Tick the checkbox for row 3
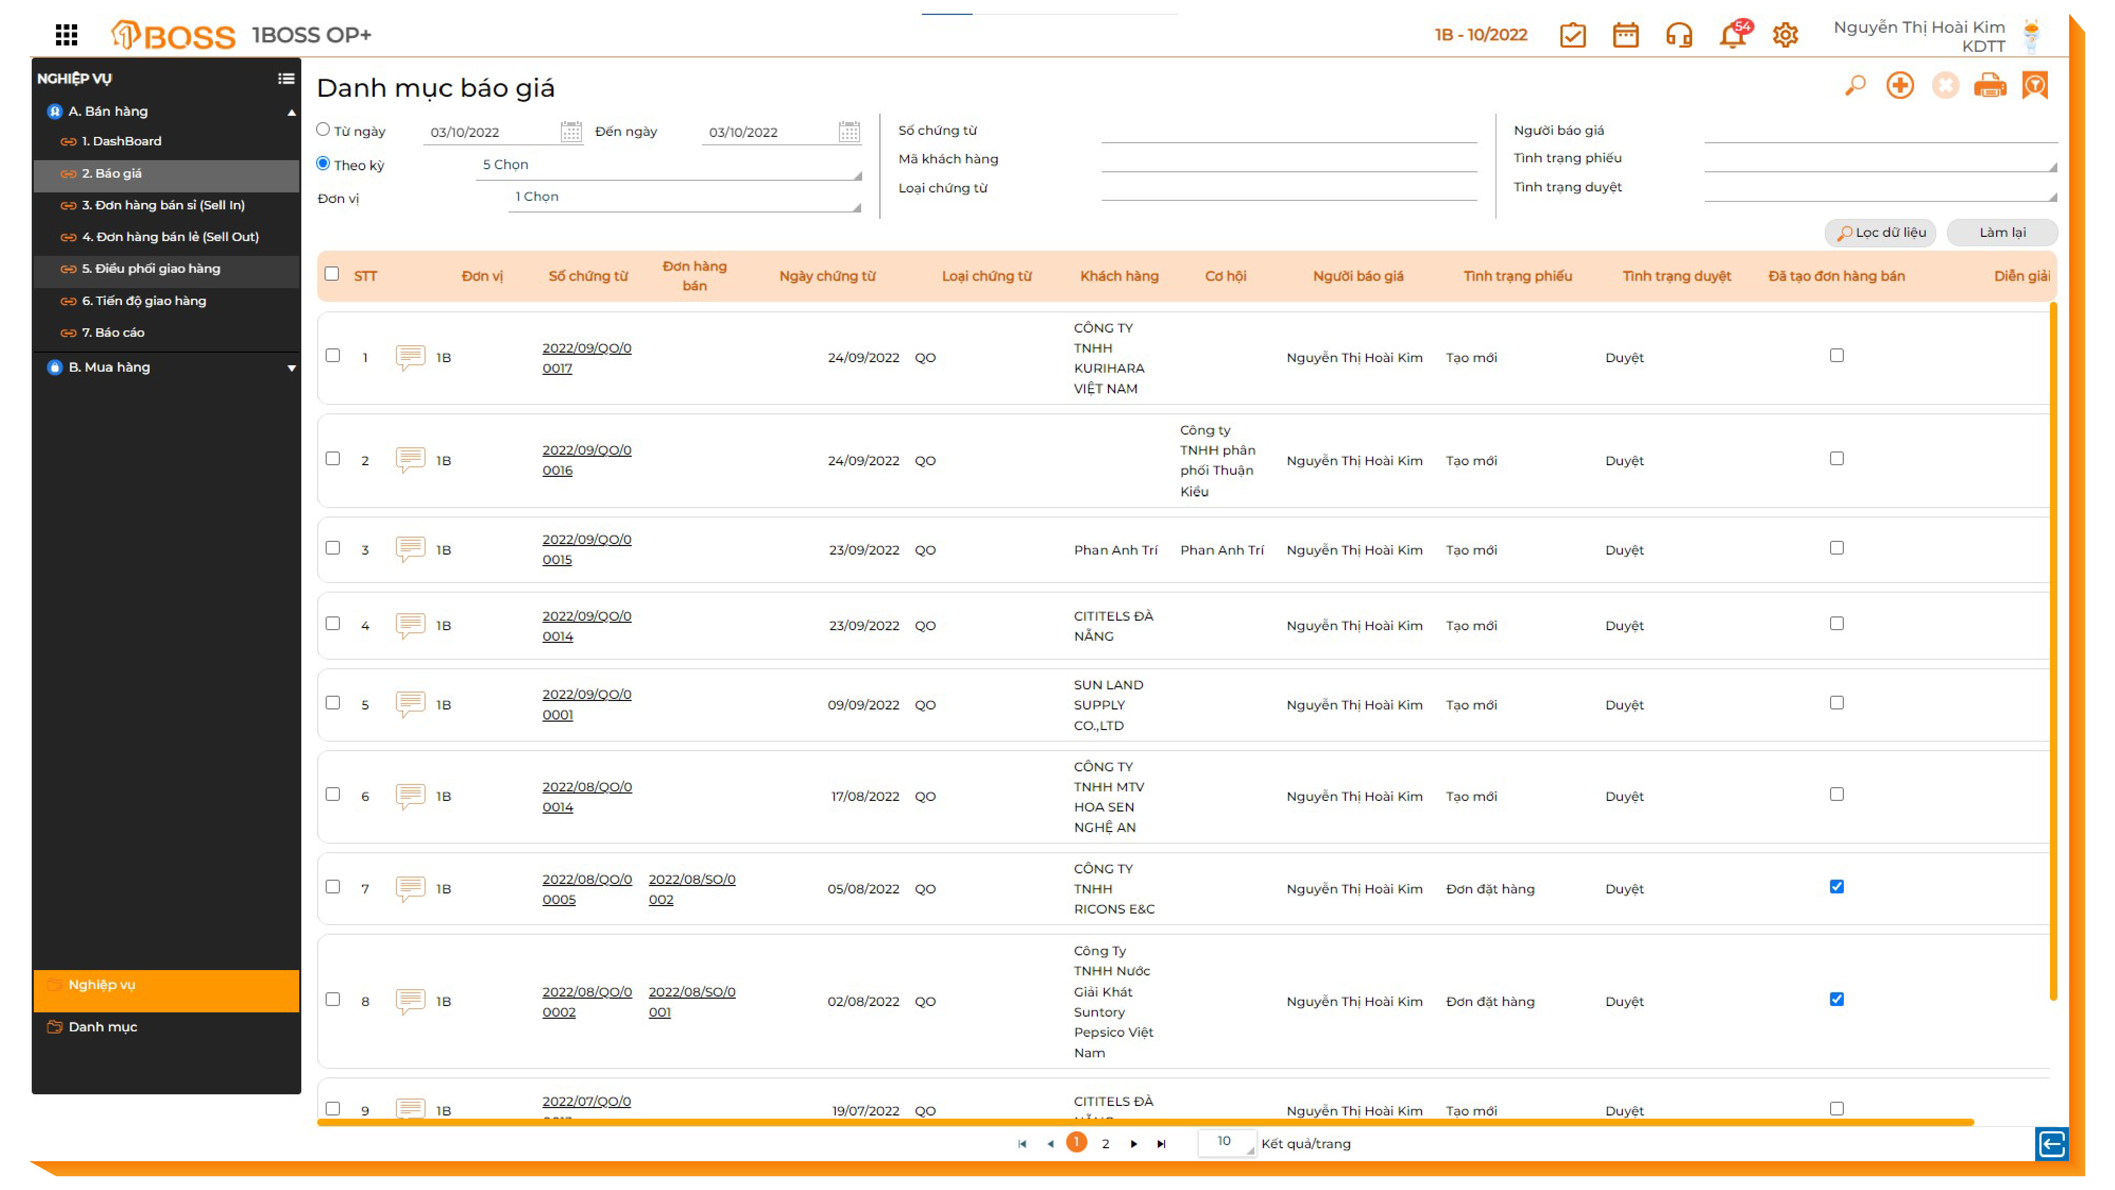 tap(333, 549)
